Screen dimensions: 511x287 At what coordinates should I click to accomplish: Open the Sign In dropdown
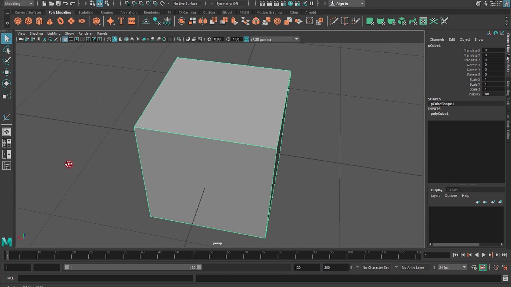tap(347, 4)
